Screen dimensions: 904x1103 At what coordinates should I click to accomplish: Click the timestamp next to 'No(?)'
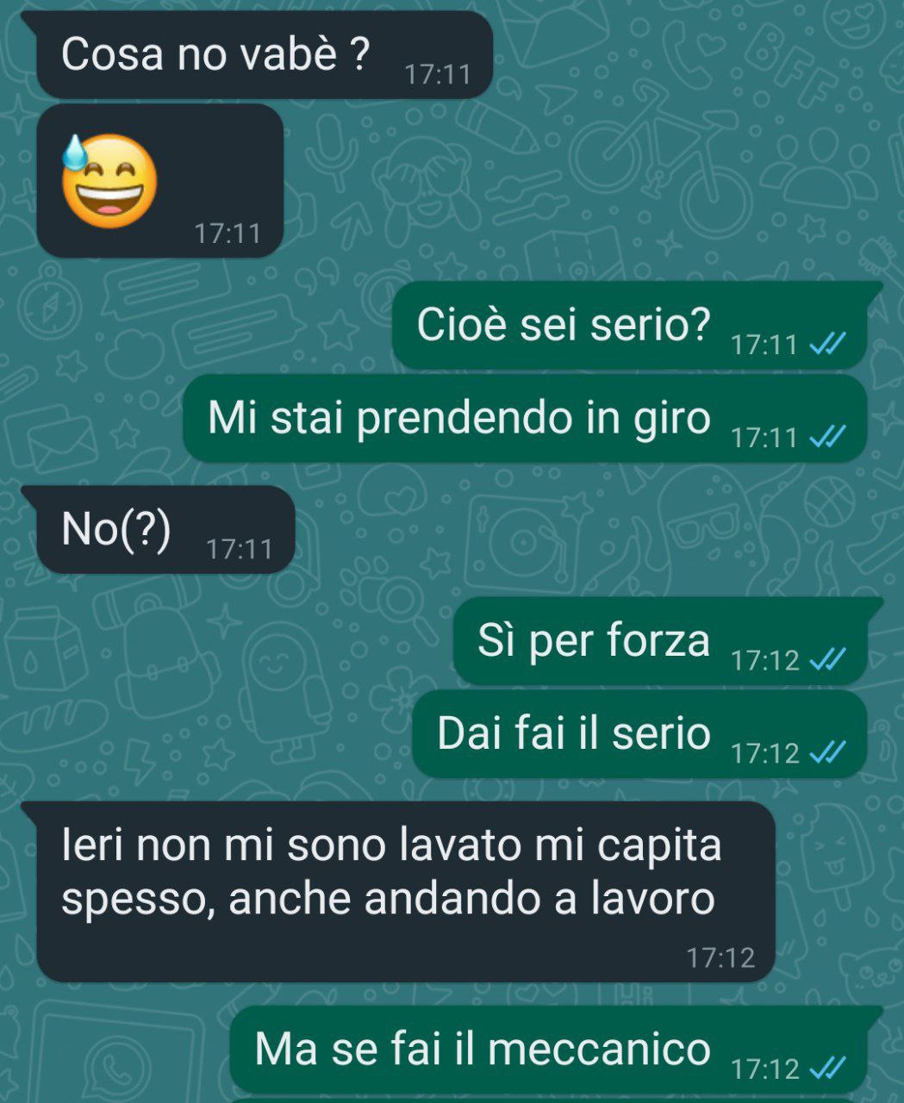(240, 549)
